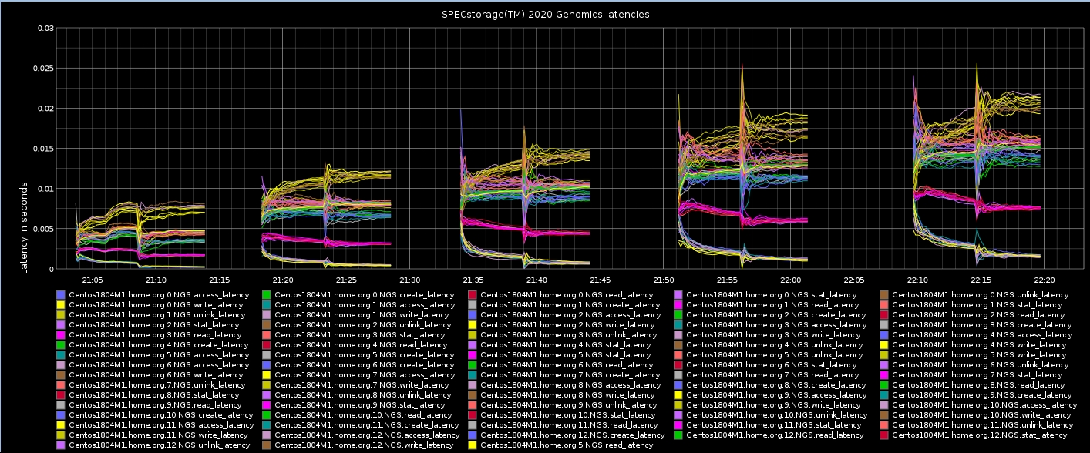Select legend entry org.7.NGS.write_latency

point(356,385)
